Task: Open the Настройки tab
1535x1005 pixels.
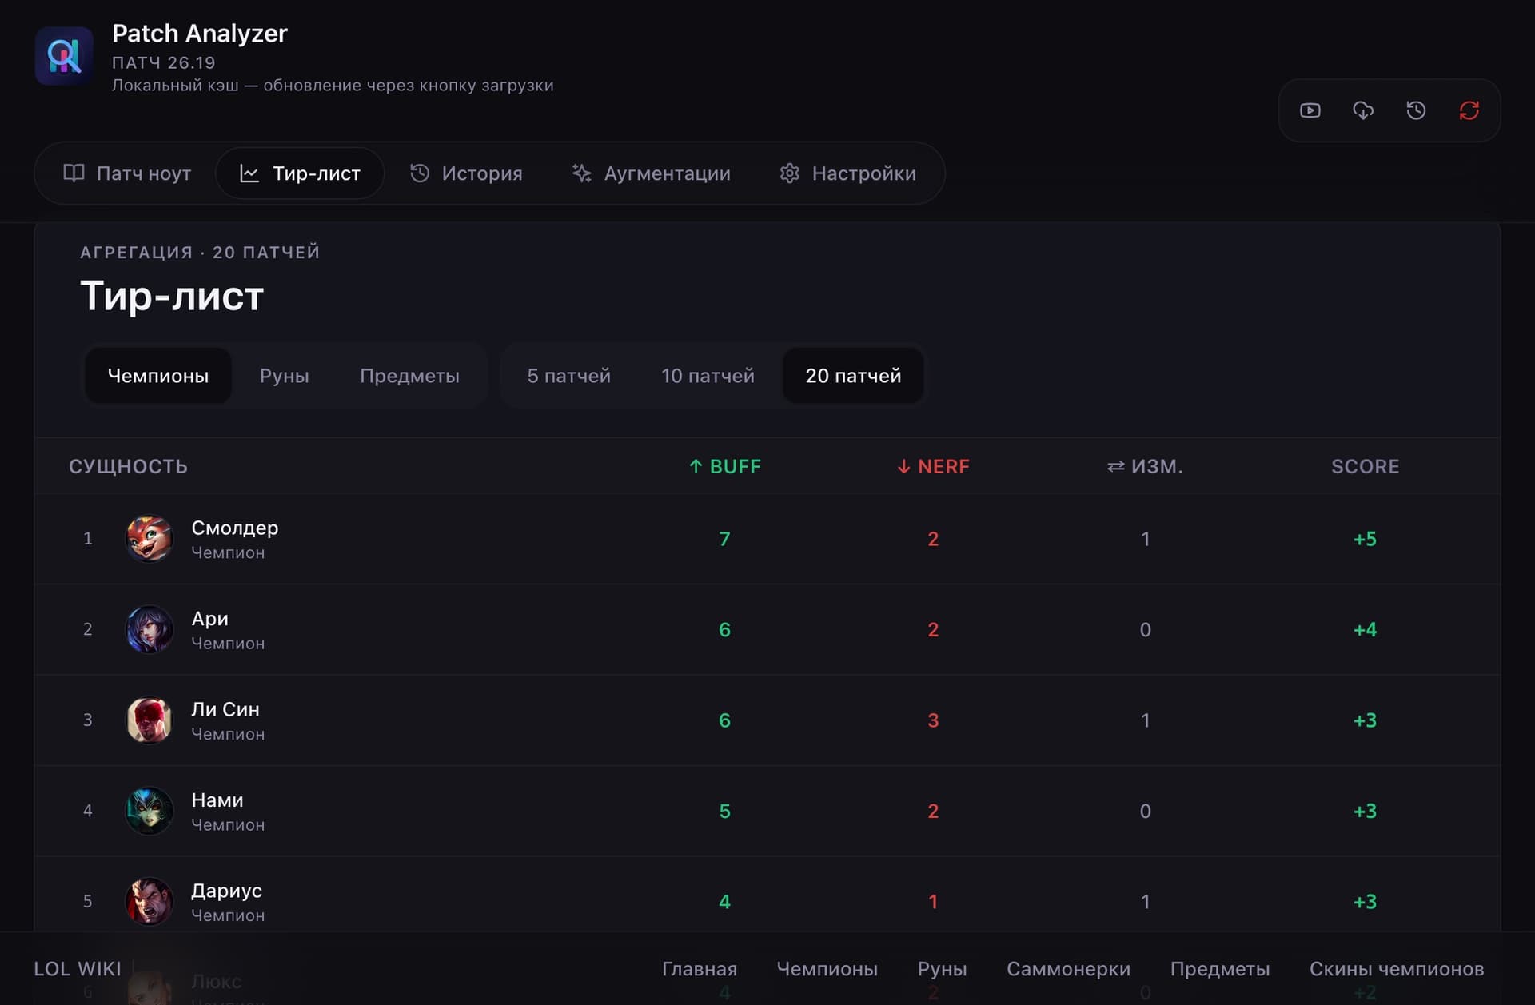Action: click(x=848, y=173)
